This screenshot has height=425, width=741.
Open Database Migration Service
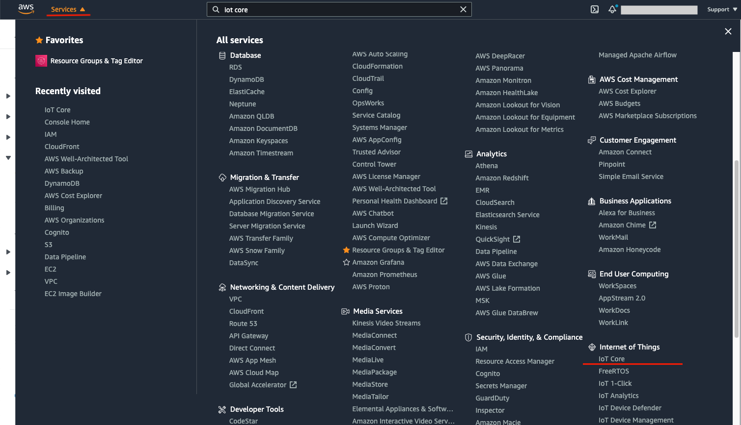pyautogui.click(x=272, y=214)
